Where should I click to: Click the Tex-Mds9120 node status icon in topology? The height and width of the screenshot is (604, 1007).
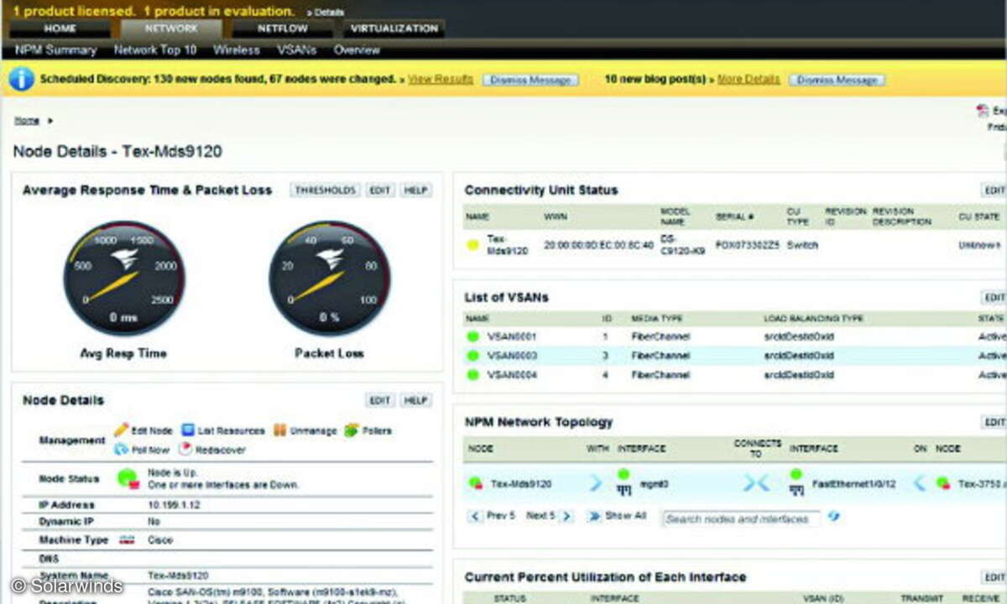475,483
